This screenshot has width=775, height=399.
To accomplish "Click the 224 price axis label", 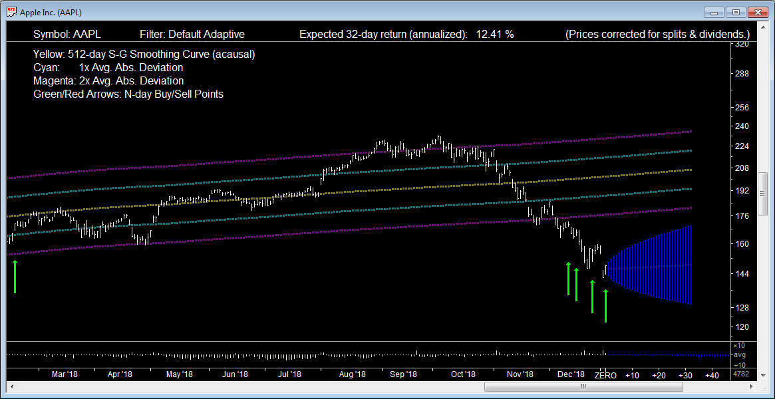I will [743, 146].
